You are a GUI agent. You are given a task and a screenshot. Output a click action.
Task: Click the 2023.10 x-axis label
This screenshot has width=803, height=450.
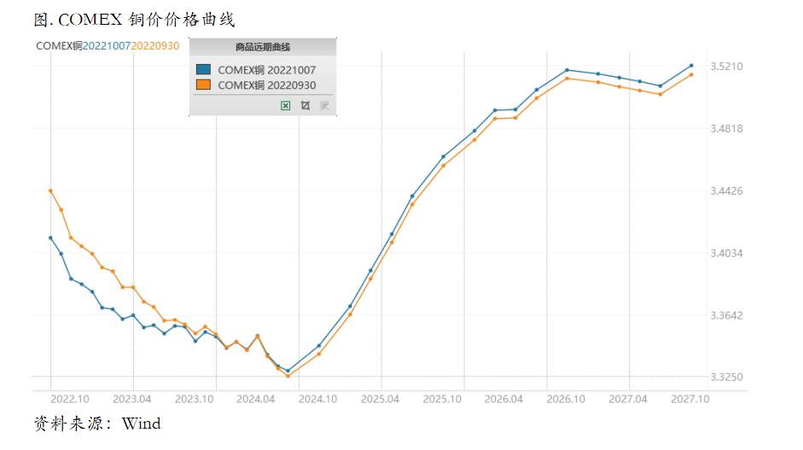point(194,399)
